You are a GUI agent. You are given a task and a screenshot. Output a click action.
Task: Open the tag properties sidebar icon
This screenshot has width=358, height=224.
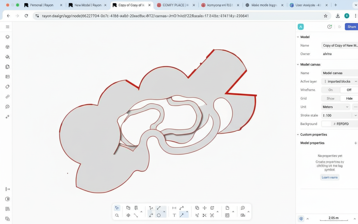click(x=8, y=87)
